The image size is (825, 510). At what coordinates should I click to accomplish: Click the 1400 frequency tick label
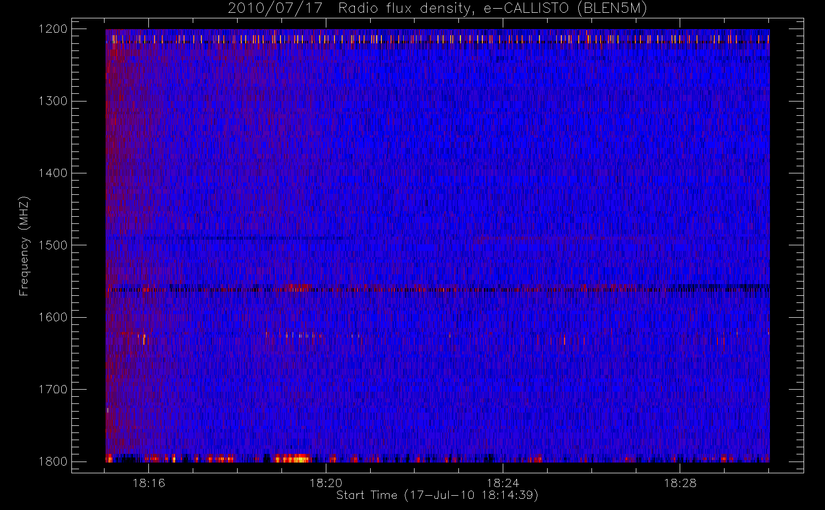(53, 173)
